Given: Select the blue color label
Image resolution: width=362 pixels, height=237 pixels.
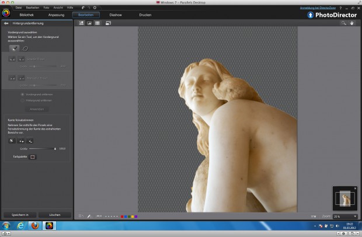Looking at the screenshot, I should (126, 217).
